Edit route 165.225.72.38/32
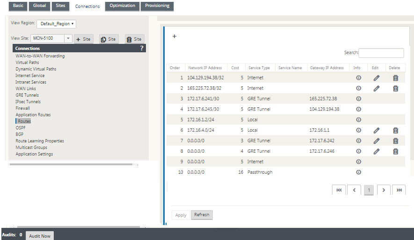Screen dimensions: 414x240 pos(377,88)
